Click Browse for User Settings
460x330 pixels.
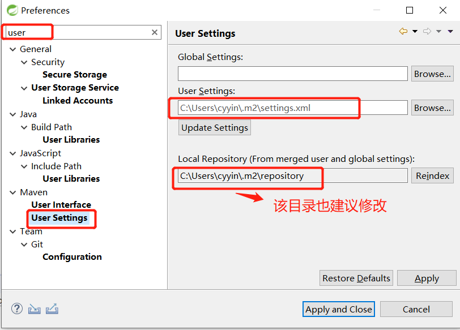(432, 108)
